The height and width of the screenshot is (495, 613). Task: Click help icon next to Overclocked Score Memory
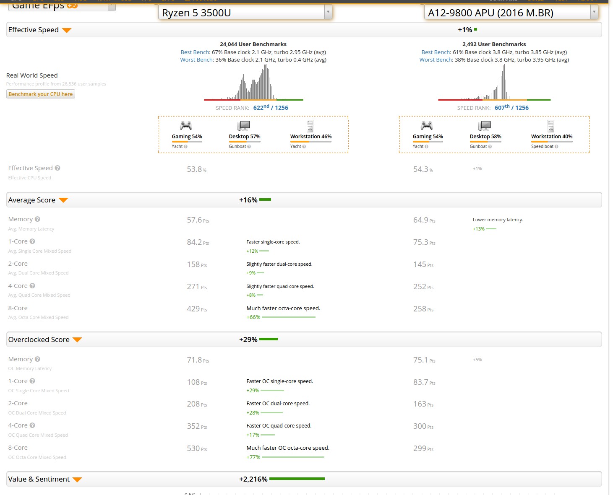pos(37,359)
